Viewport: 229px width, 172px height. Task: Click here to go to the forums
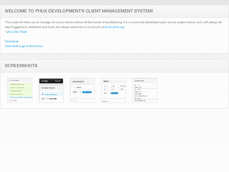tap(24, 46)
